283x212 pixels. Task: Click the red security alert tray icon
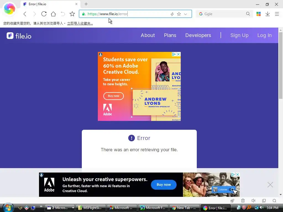(244, 208)
